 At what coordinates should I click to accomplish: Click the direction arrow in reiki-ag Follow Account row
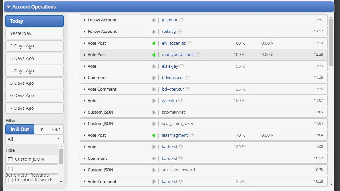point(154,32)
